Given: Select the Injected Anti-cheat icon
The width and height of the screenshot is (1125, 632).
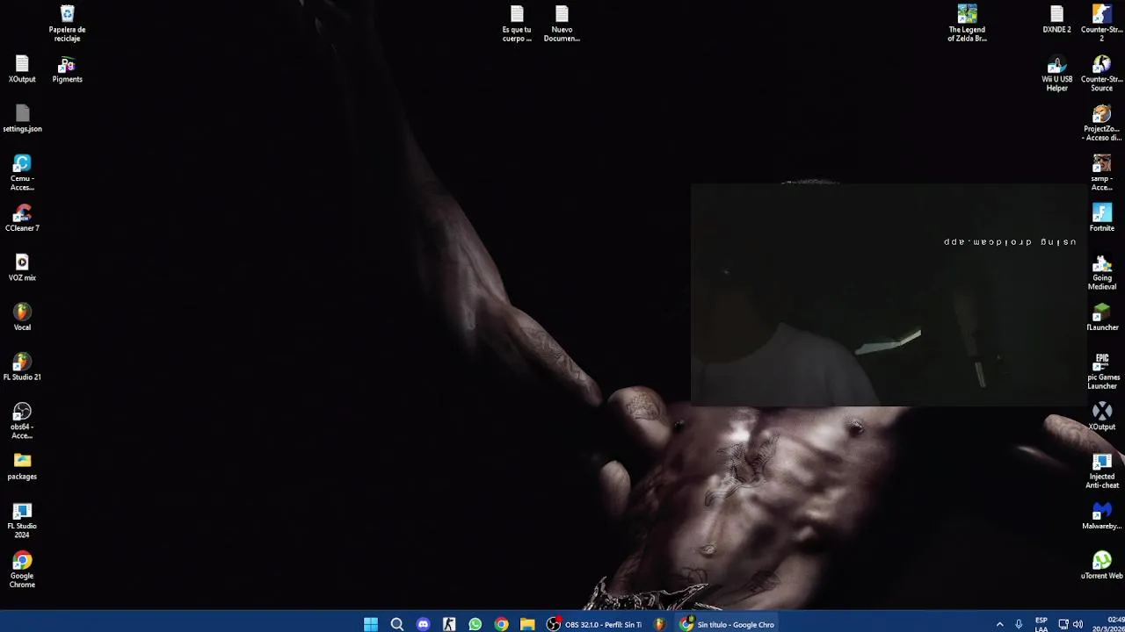Looking at the screenshot, I should 1102,471.
